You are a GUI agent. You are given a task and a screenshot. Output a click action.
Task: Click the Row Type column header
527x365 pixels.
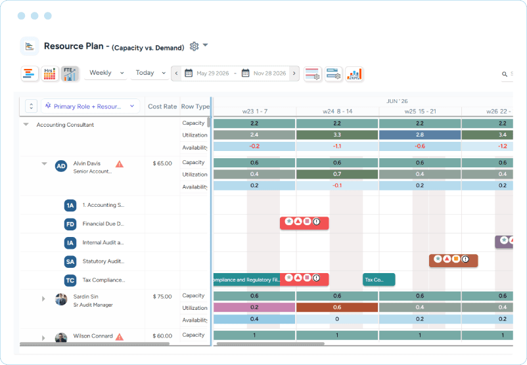[x=195, y=106]
